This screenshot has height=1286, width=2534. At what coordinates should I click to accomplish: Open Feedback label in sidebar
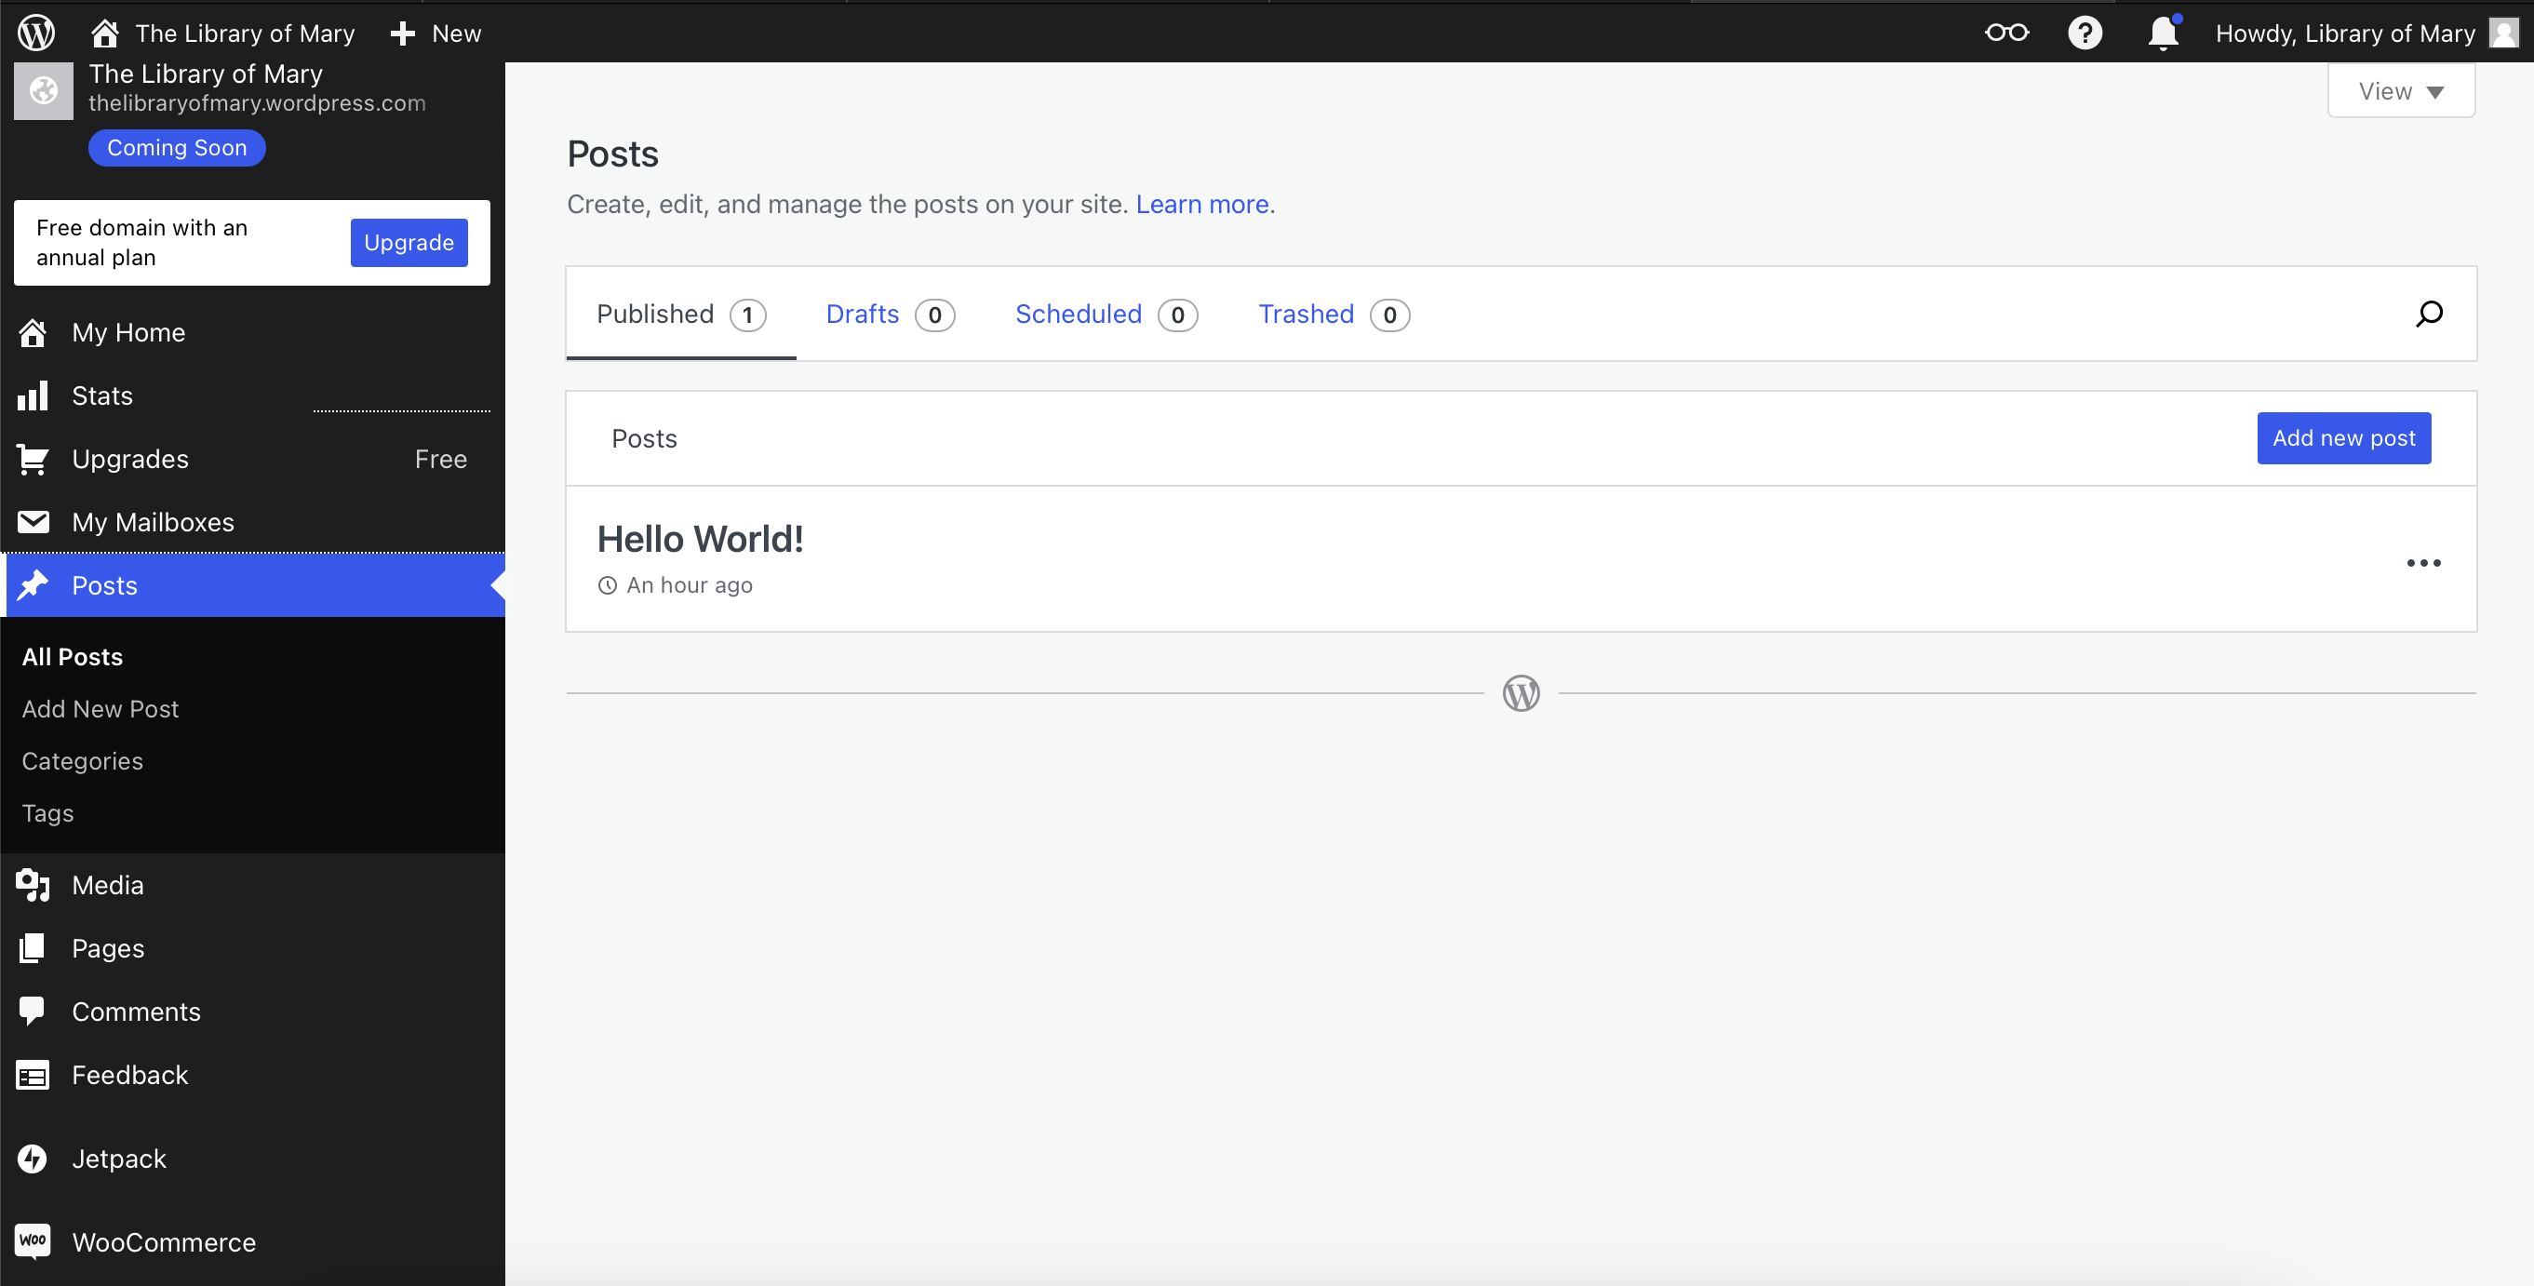[x=130, y=1075]
